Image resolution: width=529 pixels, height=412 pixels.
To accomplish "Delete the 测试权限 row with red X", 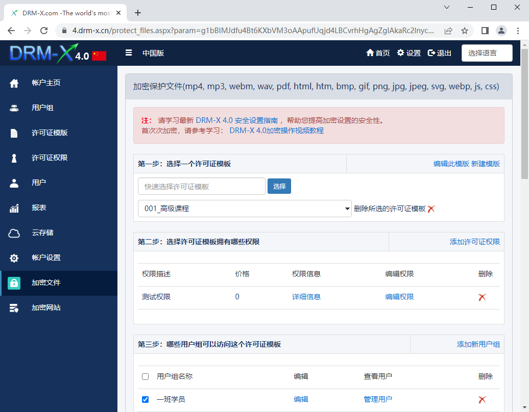I will point(482,297).
